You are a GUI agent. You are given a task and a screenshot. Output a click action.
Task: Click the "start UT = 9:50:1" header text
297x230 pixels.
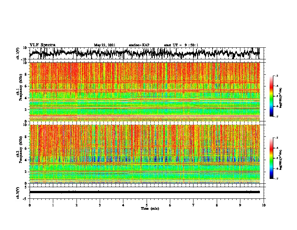click(x=181, y=45)
